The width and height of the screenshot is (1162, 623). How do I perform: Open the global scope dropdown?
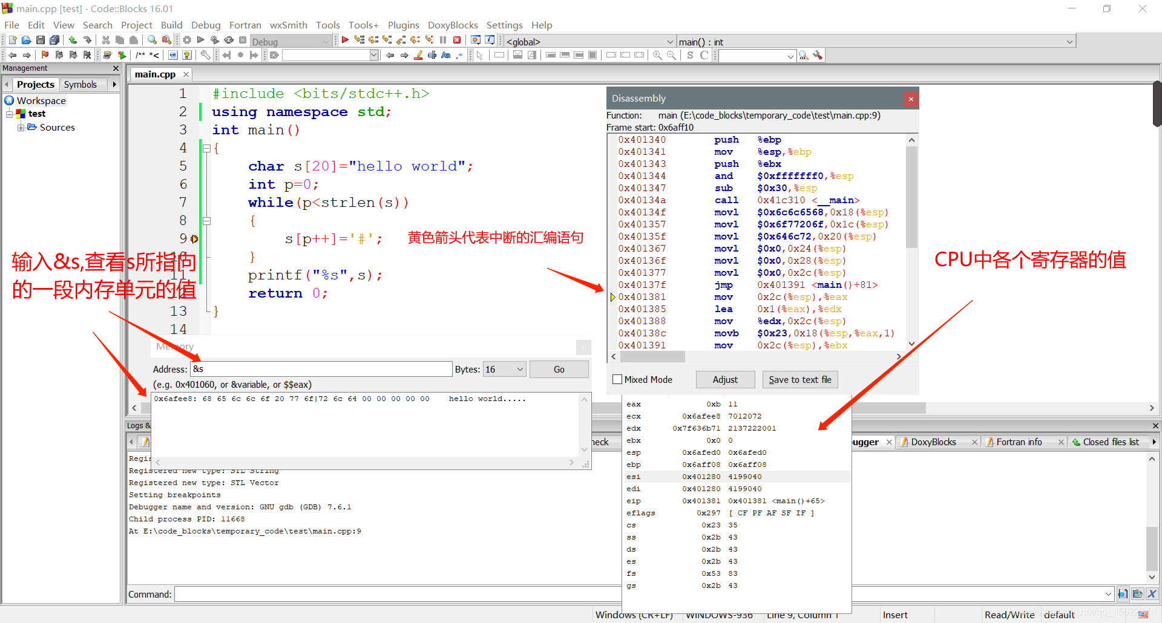[589, 42]
